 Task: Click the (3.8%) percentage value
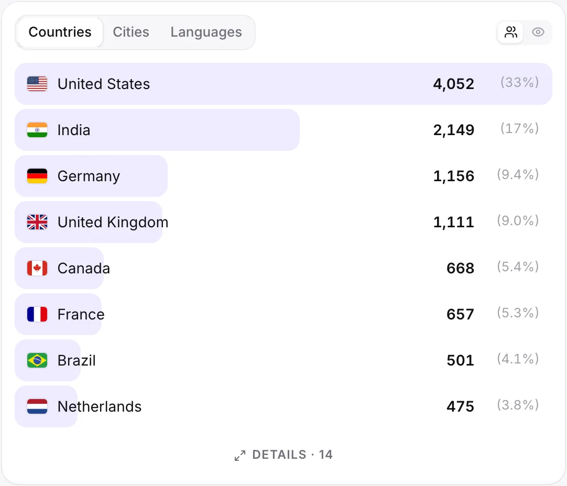click(518, 405)
